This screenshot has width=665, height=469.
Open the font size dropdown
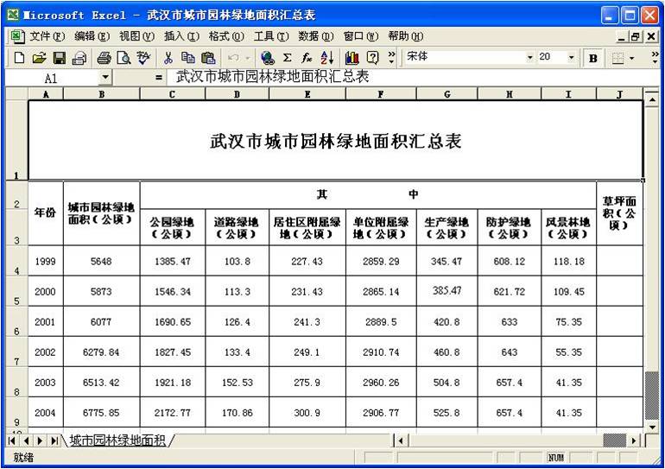pos(571,58)
